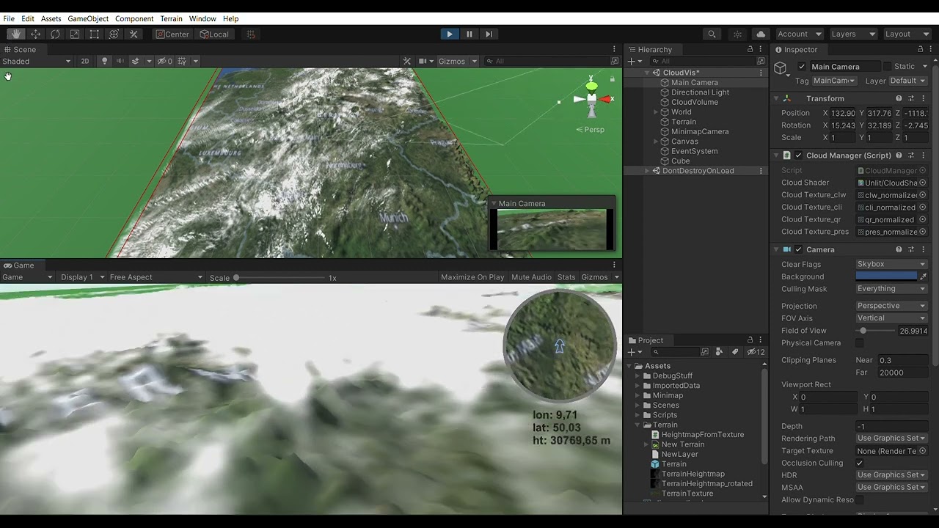Toggle hidden objects visibility in Scene view
The height and width of the screenshot is (528, 939).
164,61
